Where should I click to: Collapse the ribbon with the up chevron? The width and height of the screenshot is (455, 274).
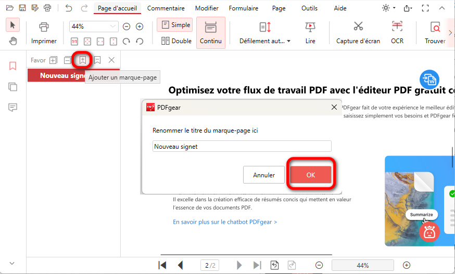pos(441,8)
